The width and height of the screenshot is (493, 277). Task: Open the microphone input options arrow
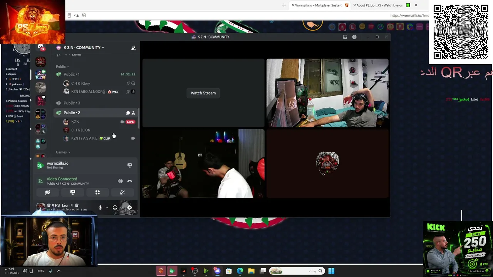coord(107,208)
